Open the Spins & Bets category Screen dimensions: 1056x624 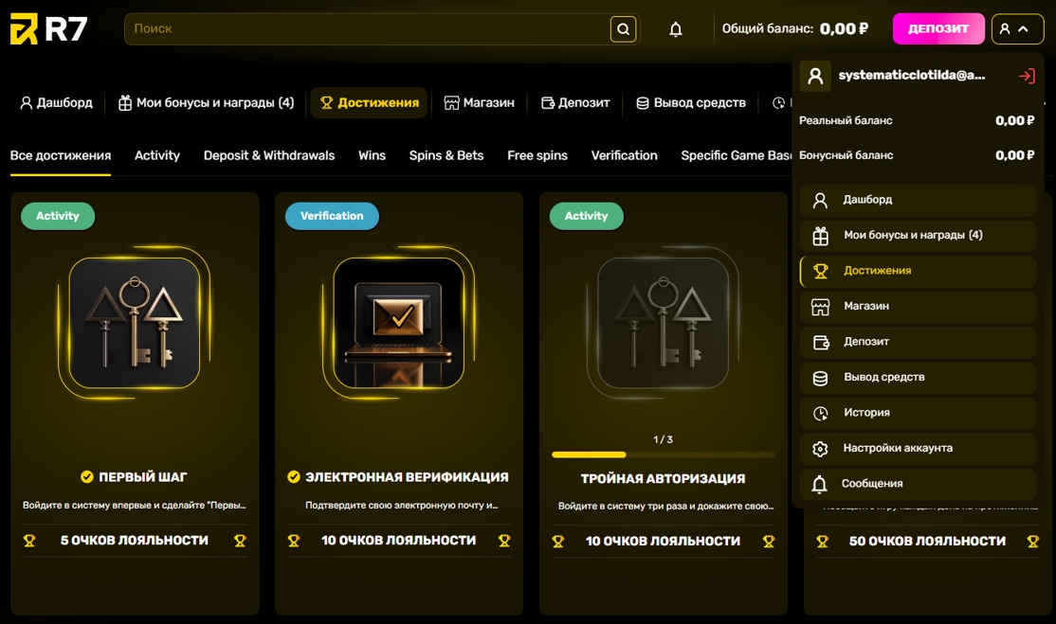pyautogui.click(x=446, y=155)
